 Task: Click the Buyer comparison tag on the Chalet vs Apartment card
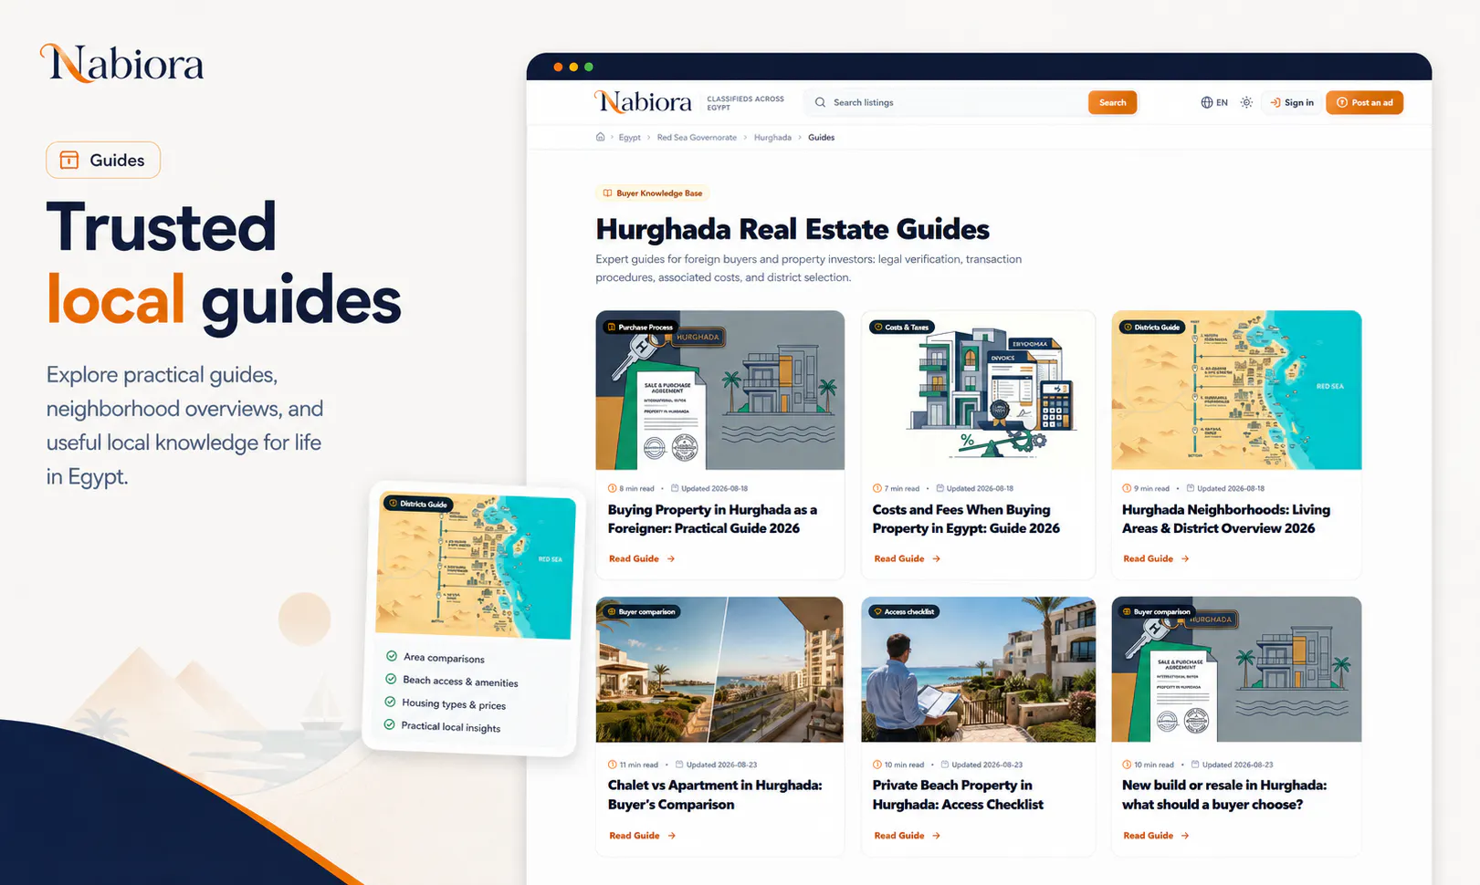[641, 611]
